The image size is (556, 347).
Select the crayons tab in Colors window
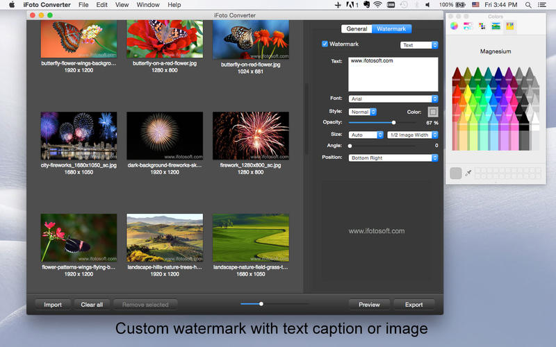pyautogui.click(x=509, y=26)
